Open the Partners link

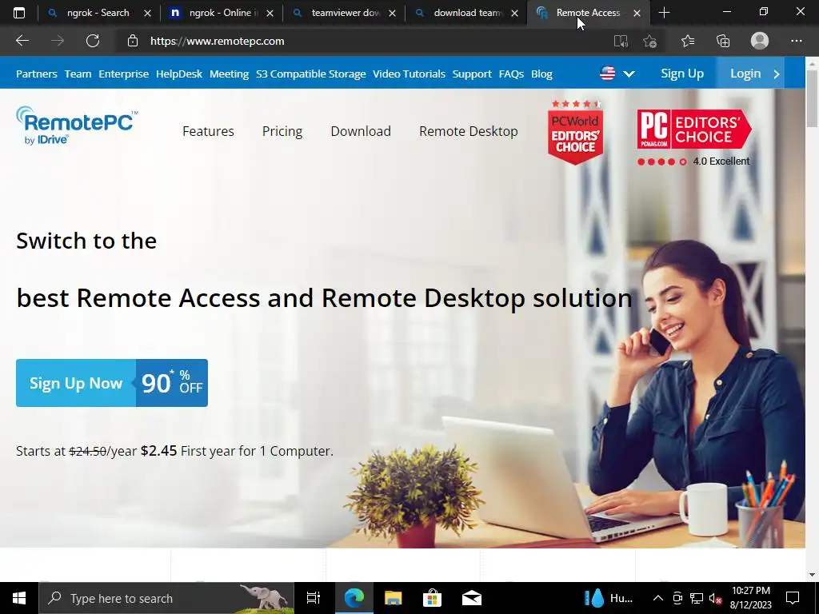tap(37, 74)
